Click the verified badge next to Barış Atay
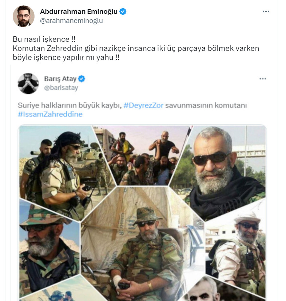 tap(82, 79)
